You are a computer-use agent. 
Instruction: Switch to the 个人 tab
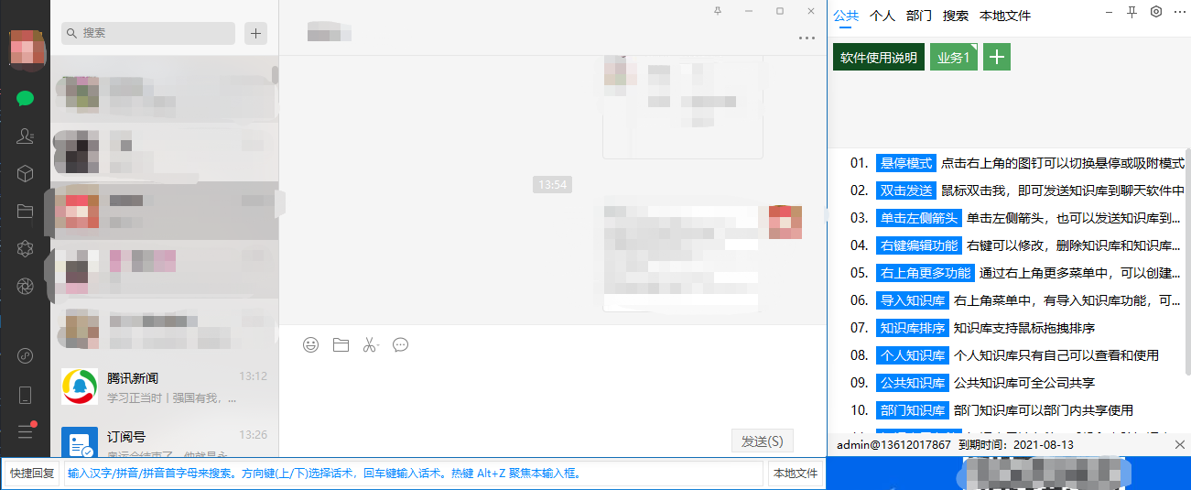(x=882, y=16)
